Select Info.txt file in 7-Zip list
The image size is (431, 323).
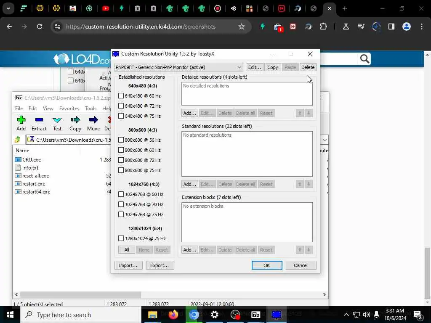30,167
